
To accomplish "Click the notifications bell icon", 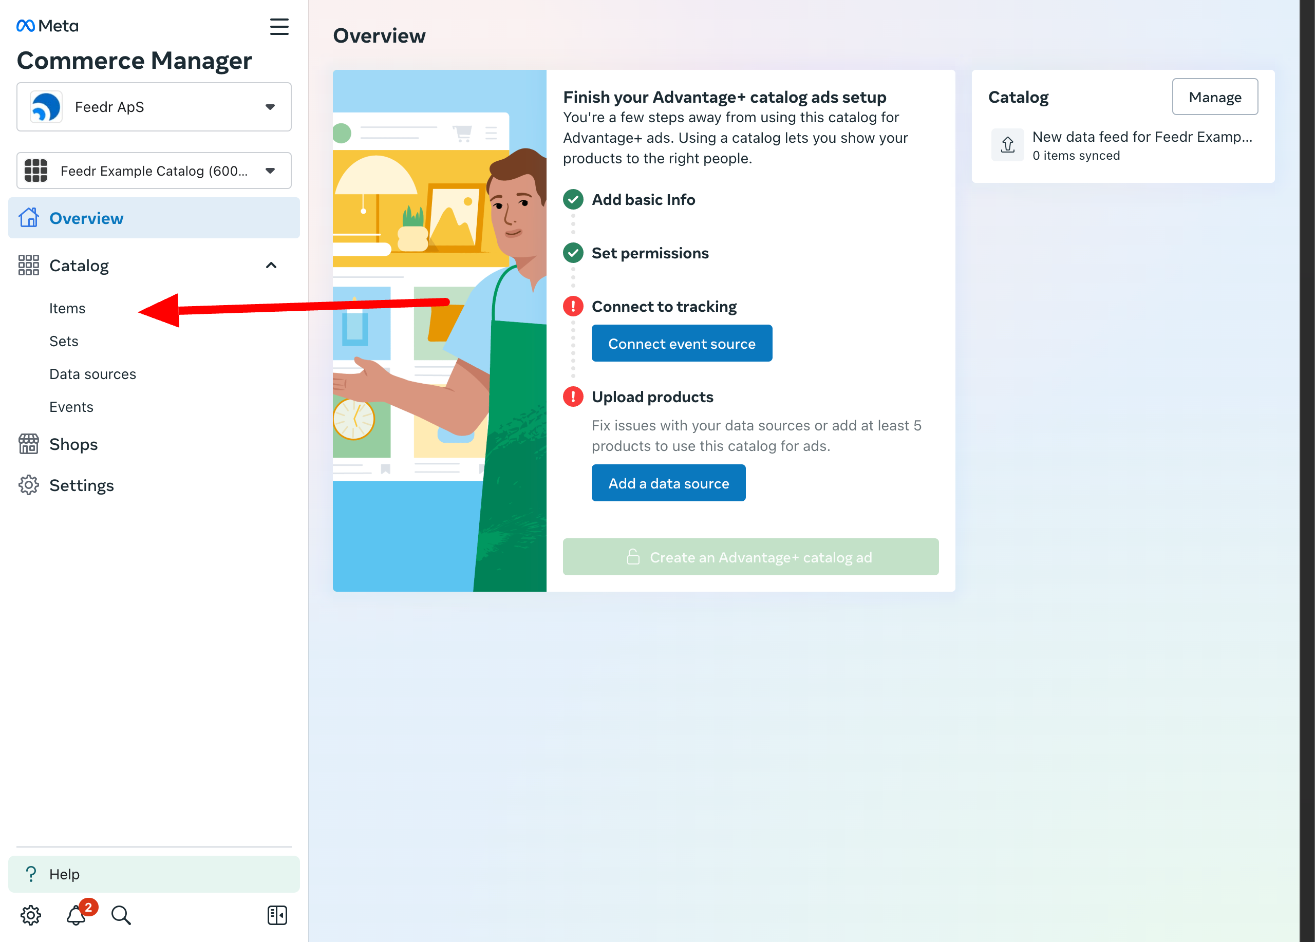I will click(76, 914).
